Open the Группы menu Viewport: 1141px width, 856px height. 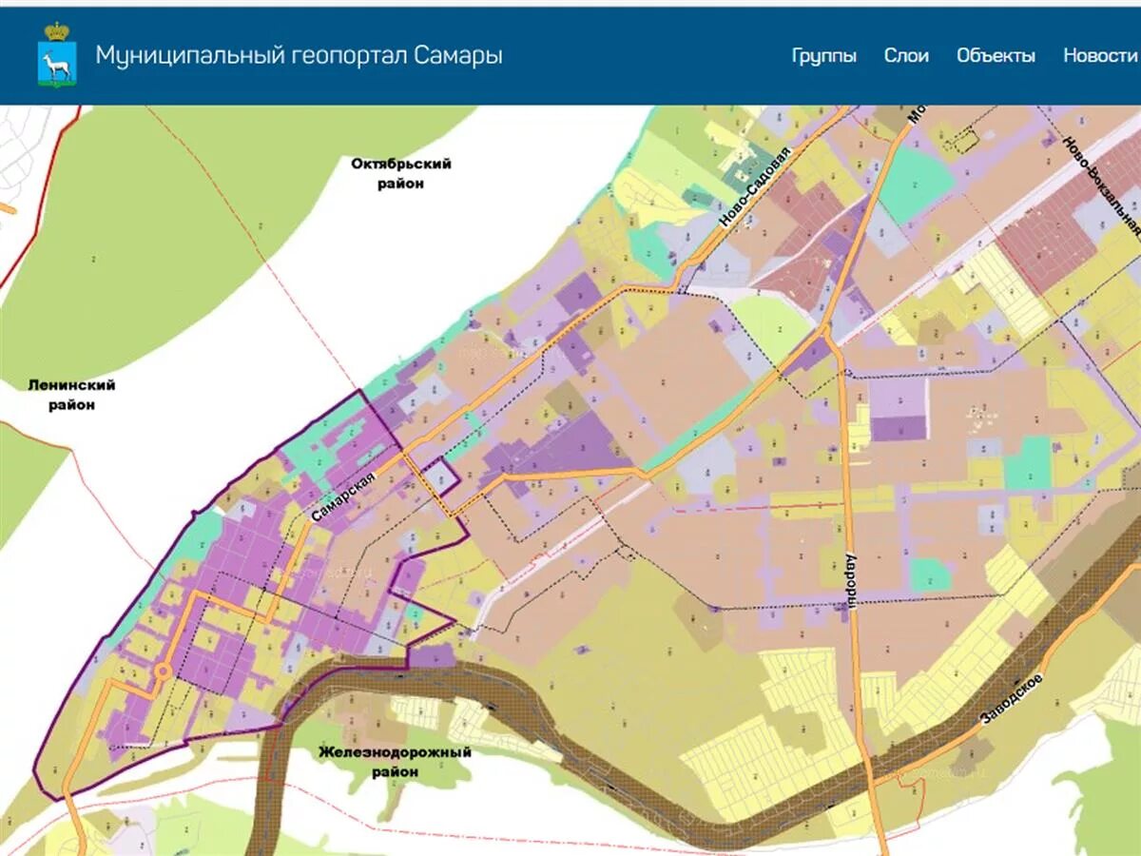click(x=823, y=55)
